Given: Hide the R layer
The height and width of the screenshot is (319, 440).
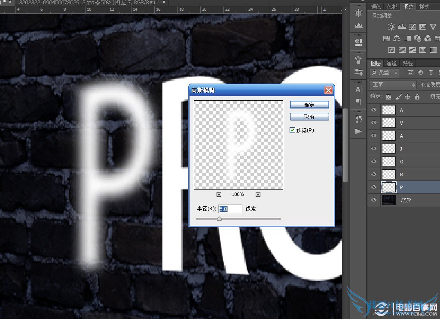Looking at the screenshot, I should pos(374,174).
